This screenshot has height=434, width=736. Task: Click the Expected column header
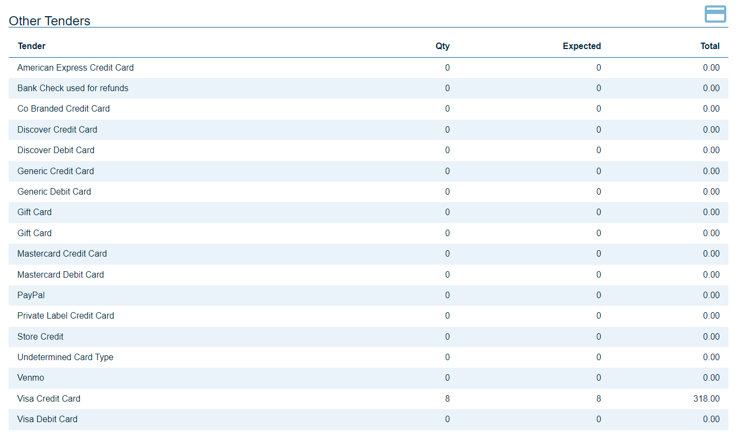click(x=581, y=46)
